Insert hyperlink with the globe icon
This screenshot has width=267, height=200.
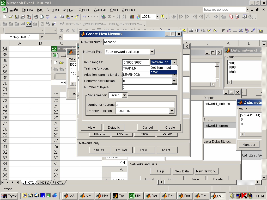coord(103,17)
